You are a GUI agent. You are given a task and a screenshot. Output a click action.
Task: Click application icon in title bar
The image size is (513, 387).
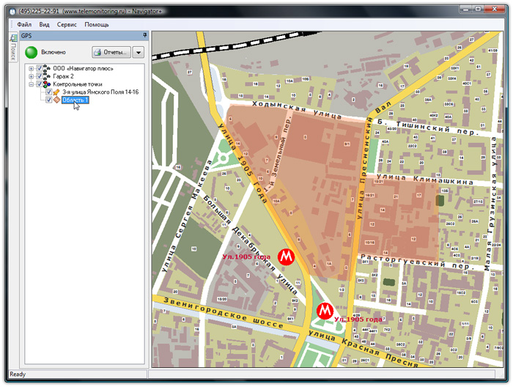(12, 12)
